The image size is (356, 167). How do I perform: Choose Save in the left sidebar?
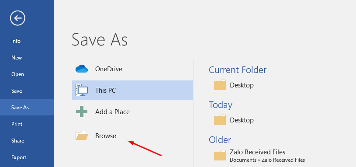click(x=17, y=91)
